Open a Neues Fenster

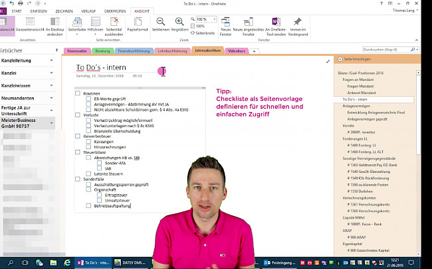[225, 25]
